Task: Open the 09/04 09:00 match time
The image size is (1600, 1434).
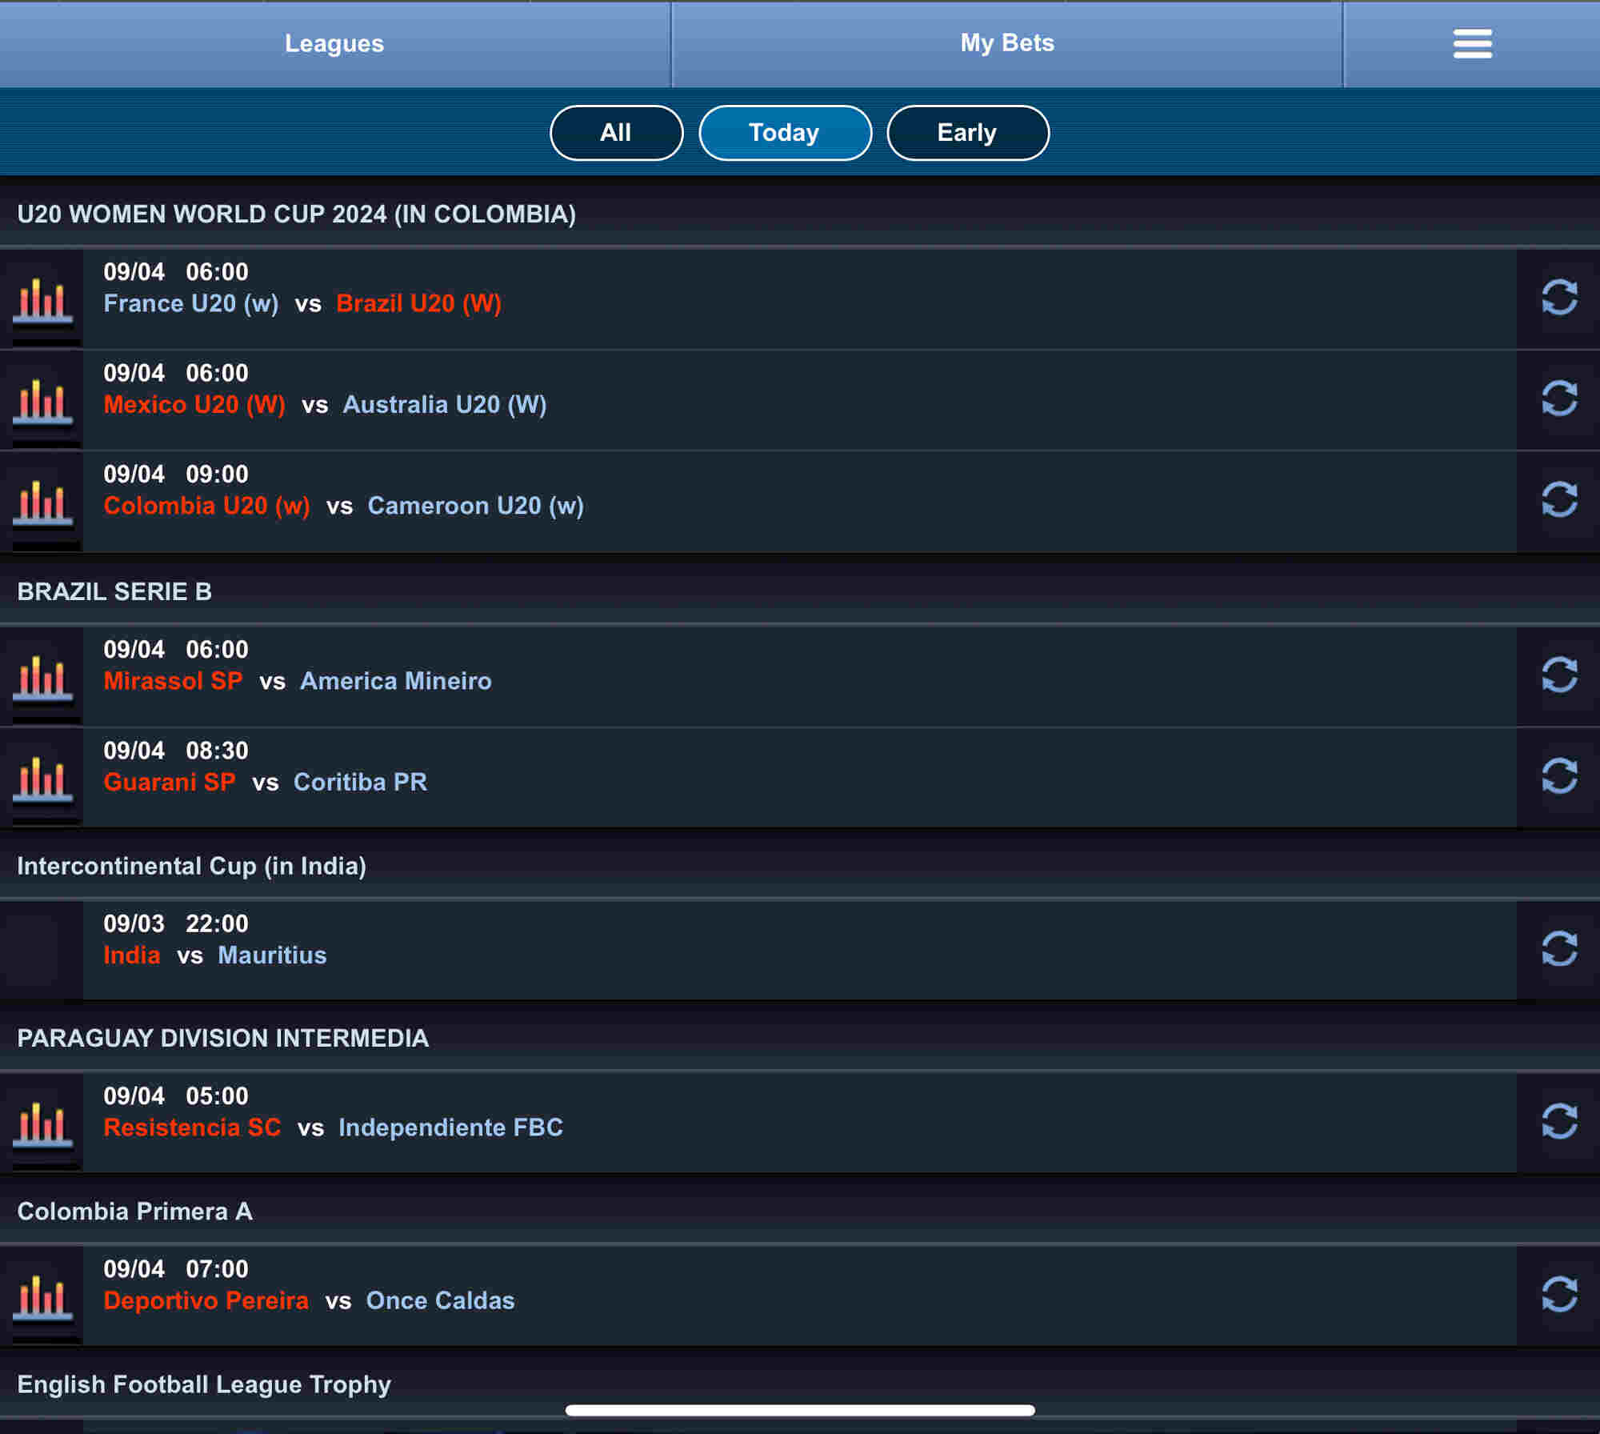Action: point(176,474)
